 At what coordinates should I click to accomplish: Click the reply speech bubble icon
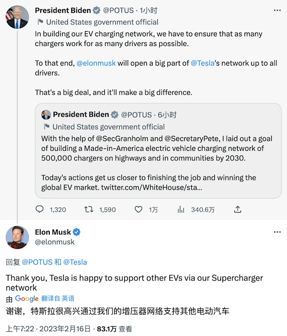[39, 209]
